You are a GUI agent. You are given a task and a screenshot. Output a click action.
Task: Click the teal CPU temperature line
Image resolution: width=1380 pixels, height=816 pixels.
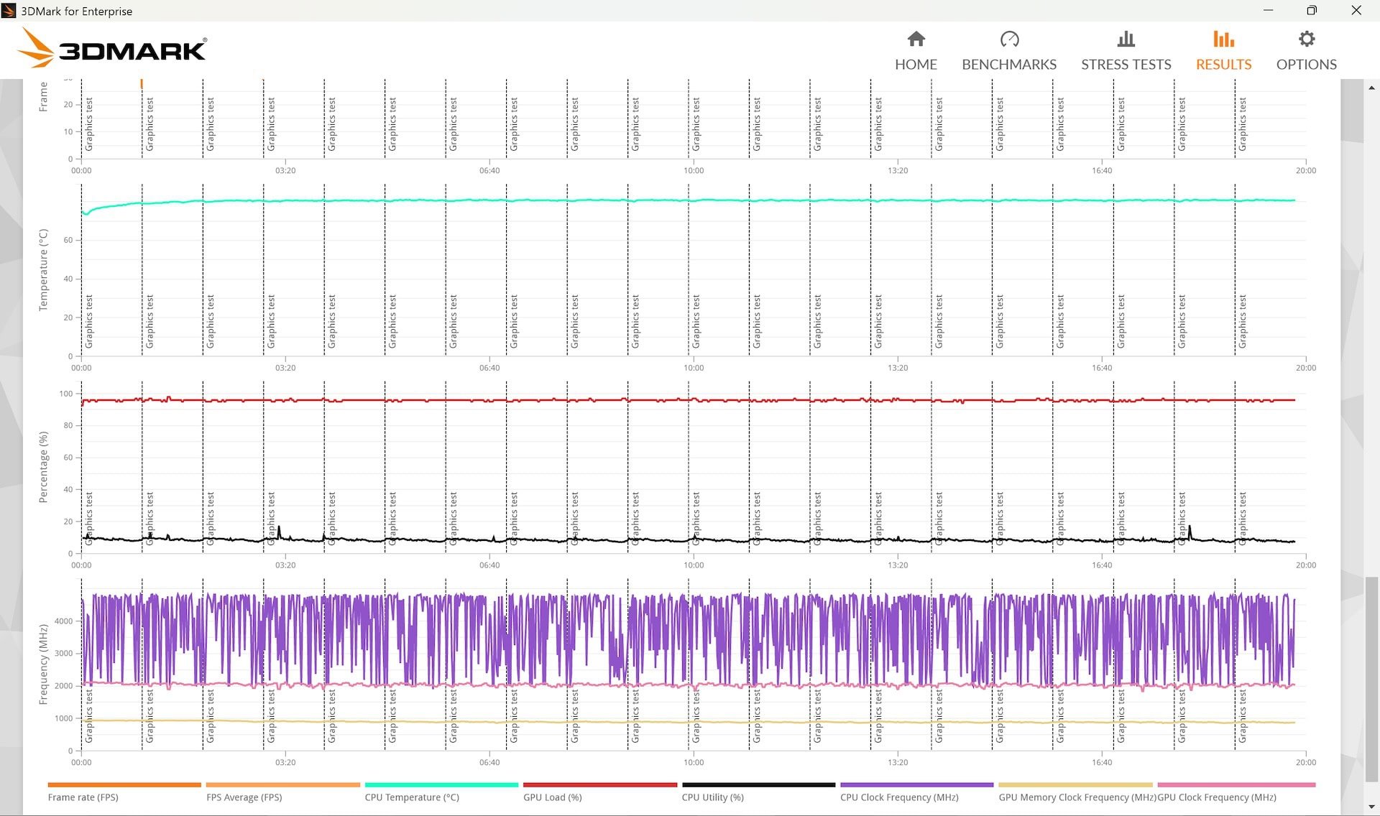(690, 200)
